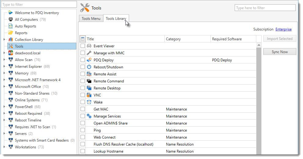The width and height of the screenshot is (303, 159).
Task: Click the Event Viewer glasses icon
Action: coord(89,46)
